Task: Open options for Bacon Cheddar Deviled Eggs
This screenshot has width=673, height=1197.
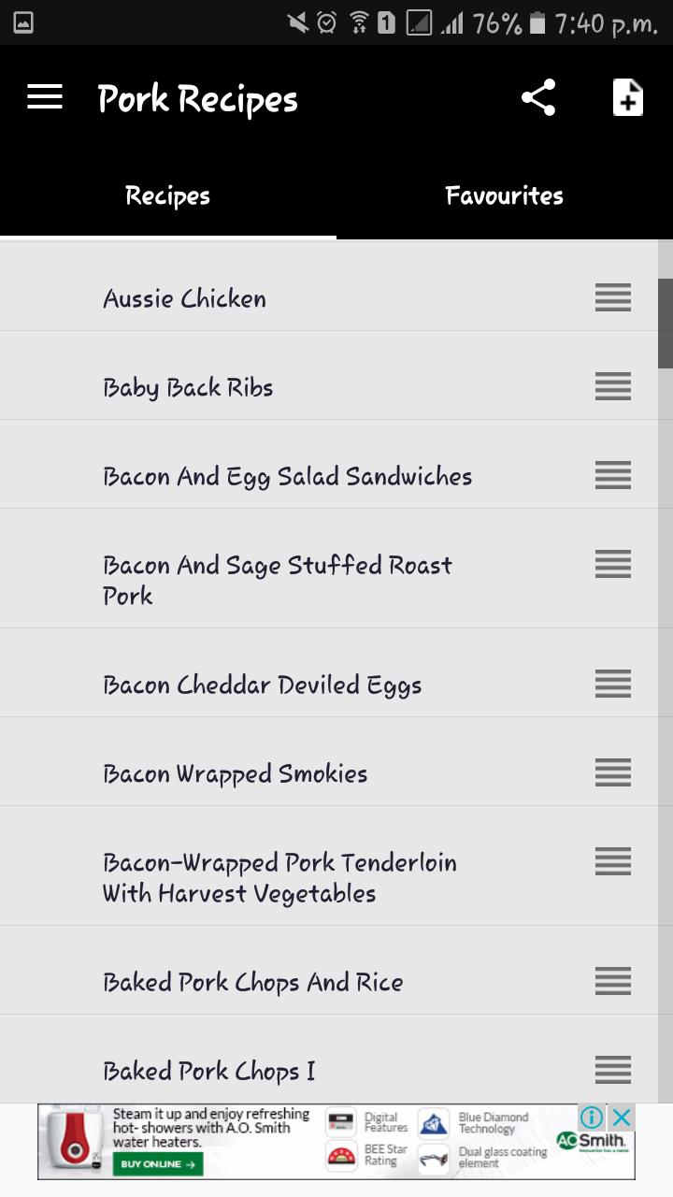Action: point(612,684)
